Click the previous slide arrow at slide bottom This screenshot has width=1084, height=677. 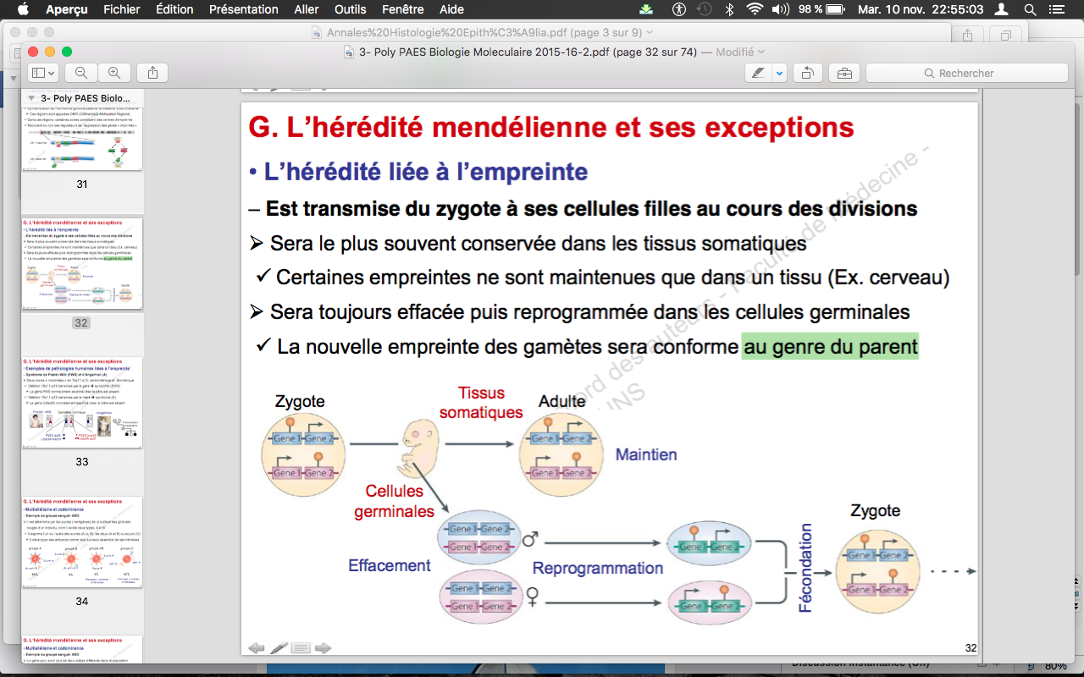(257, 648)
